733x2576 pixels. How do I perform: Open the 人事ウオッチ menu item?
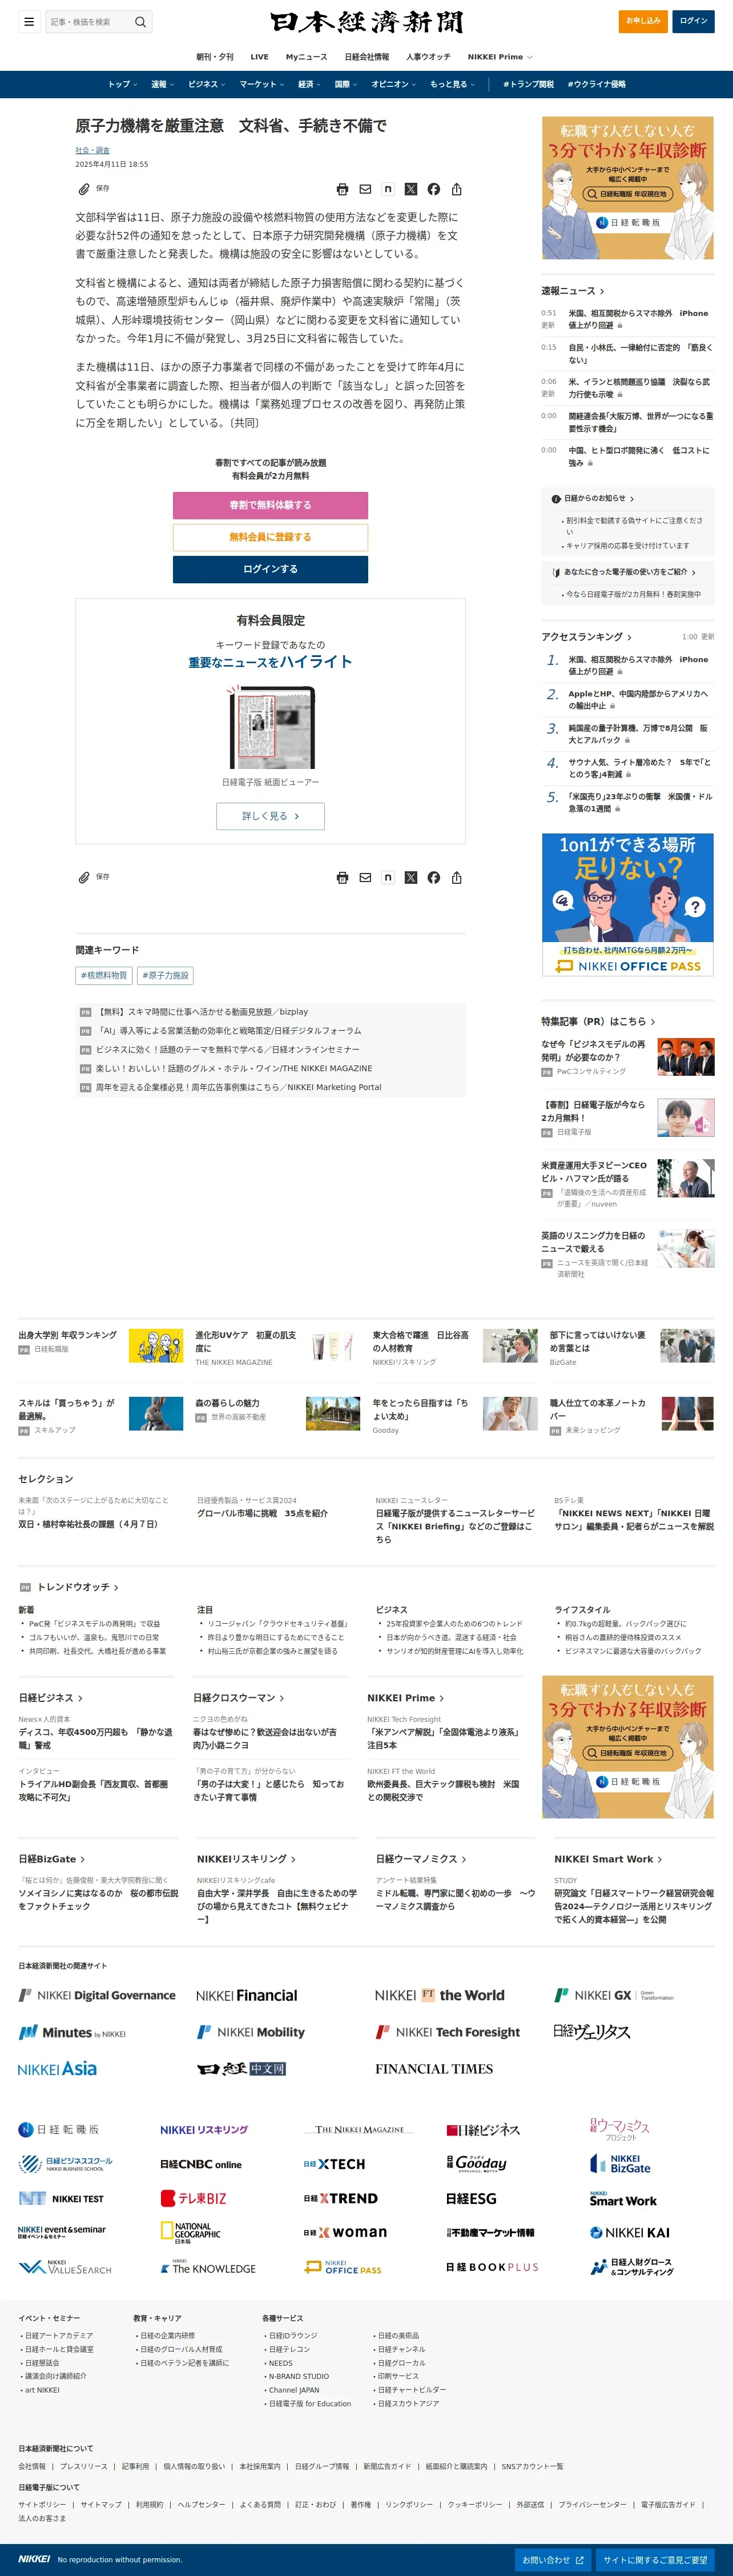pyautogui.click(x=428, y=57)
